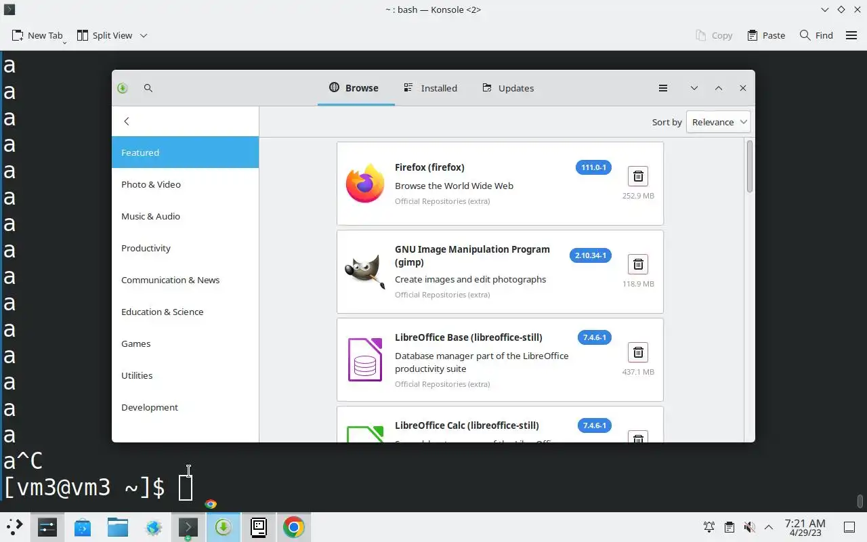Screen dimensions: 867x542
Task: Select the Communication & News category
Action: (185, 280)
